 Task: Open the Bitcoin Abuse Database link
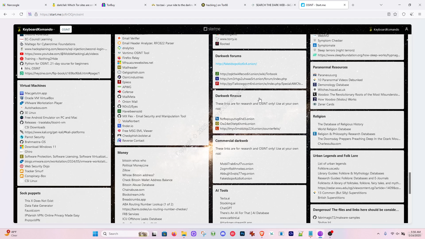coord(138,185)
